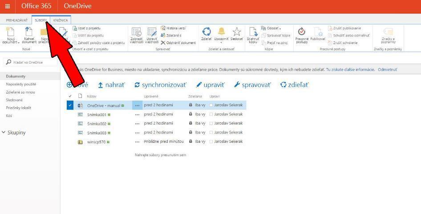Click the archive icon of winscp570
The image size is (421, 214).
[80, 142]
